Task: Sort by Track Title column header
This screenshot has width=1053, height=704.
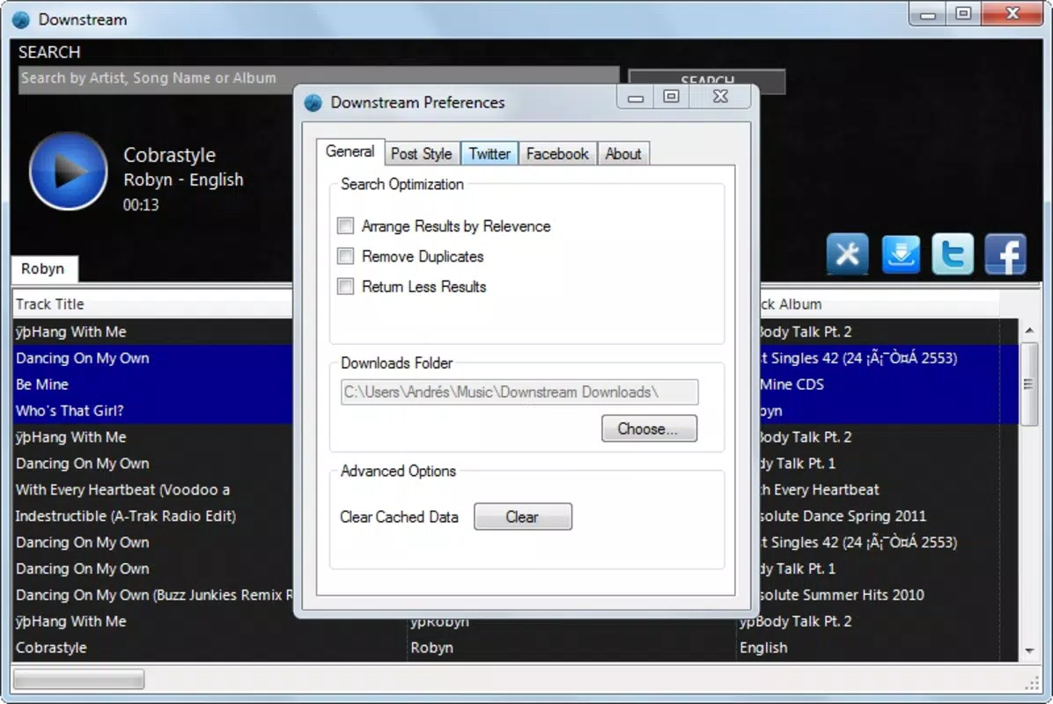Action: 153,304
